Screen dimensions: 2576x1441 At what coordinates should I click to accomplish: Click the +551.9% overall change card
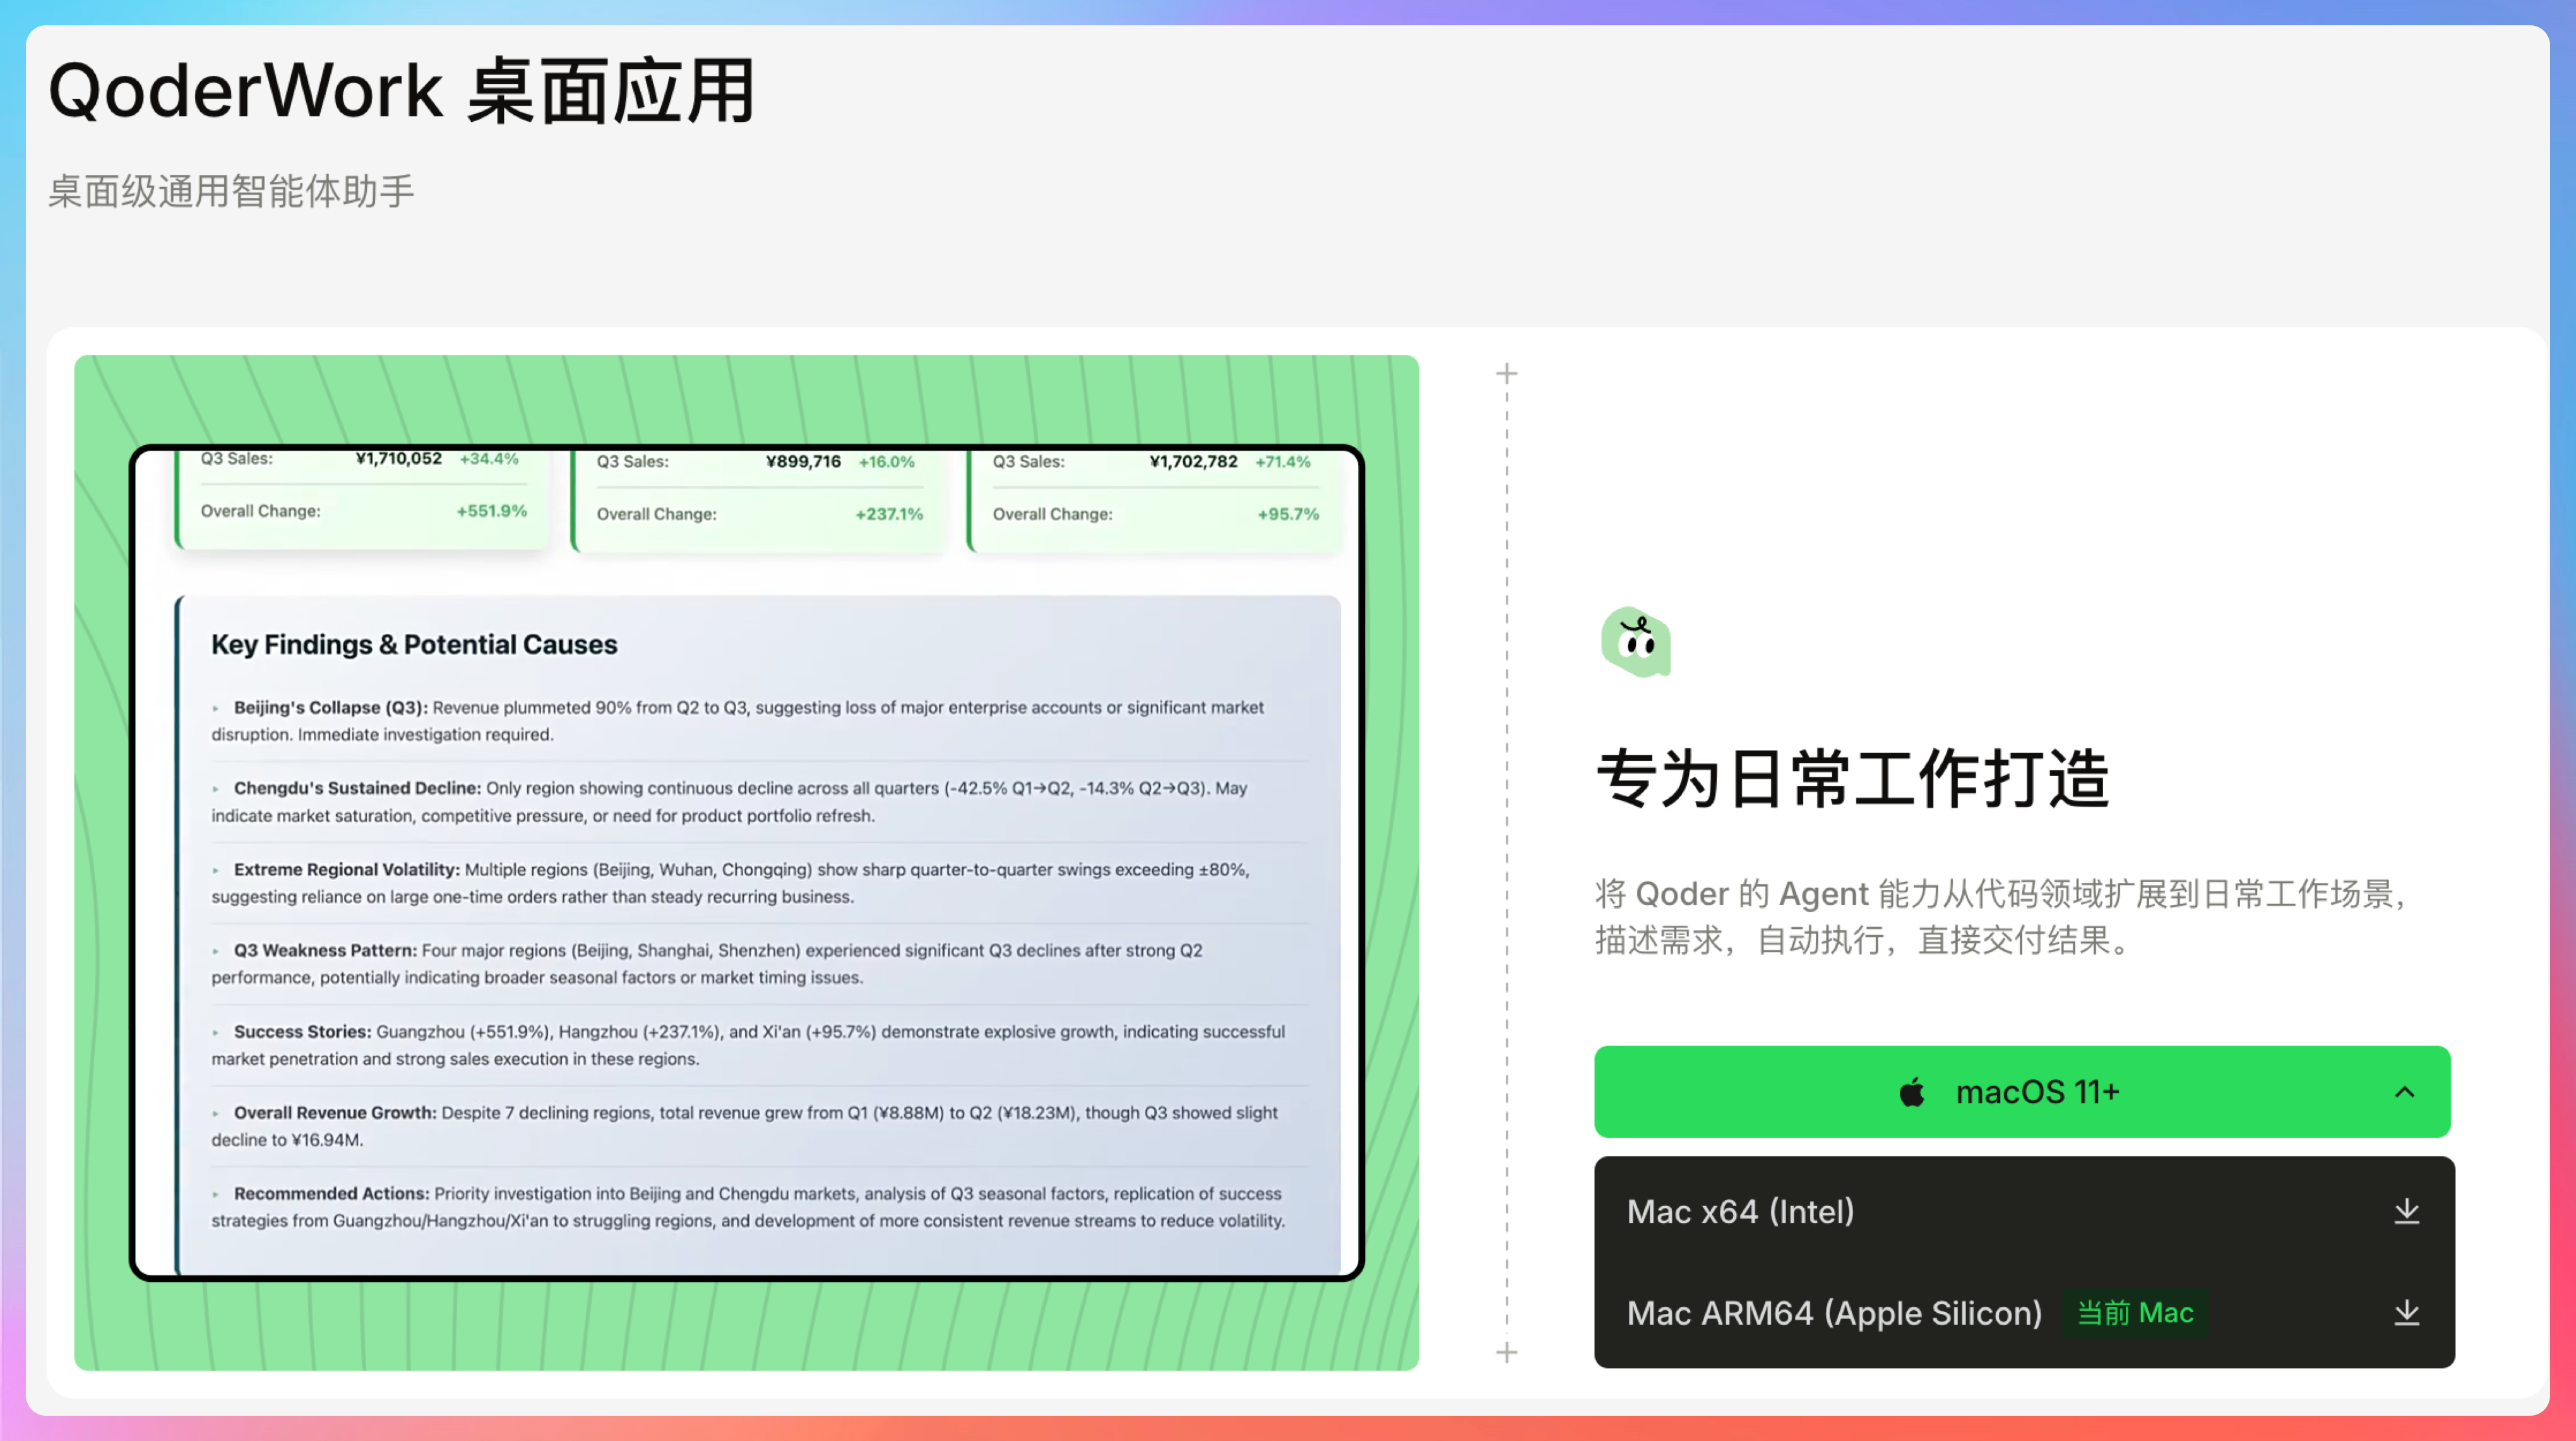491,511
